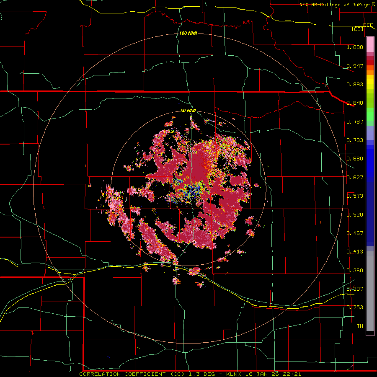377x377 pixels.
Task: Select the 0.947 scale value
Action: (x=355, y=66)
